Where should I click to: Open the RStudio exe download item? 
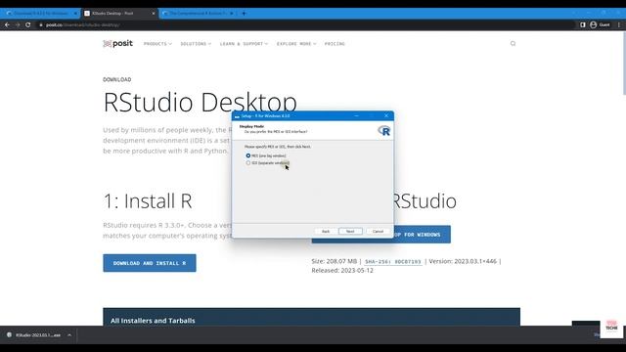coord(37,334)
